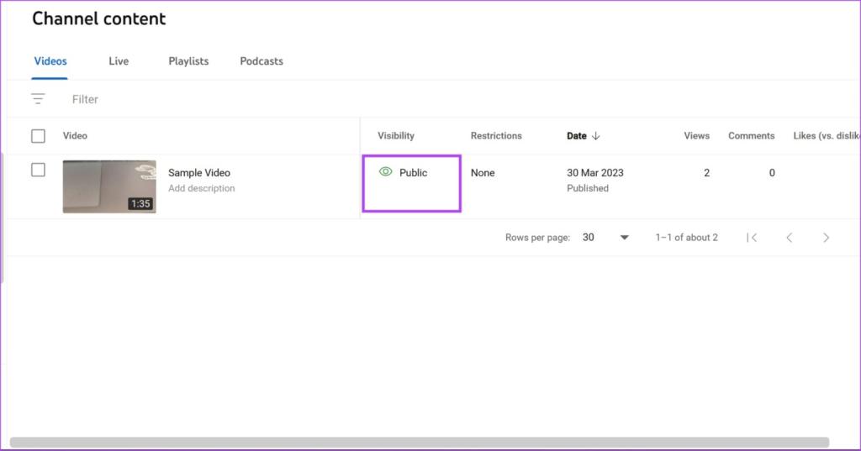Sort by the Views column header
This screenshot has width=861, height=451.
[x=696, y=135]
